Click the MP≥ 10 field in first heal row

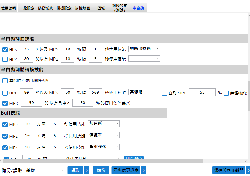[68, 49]
